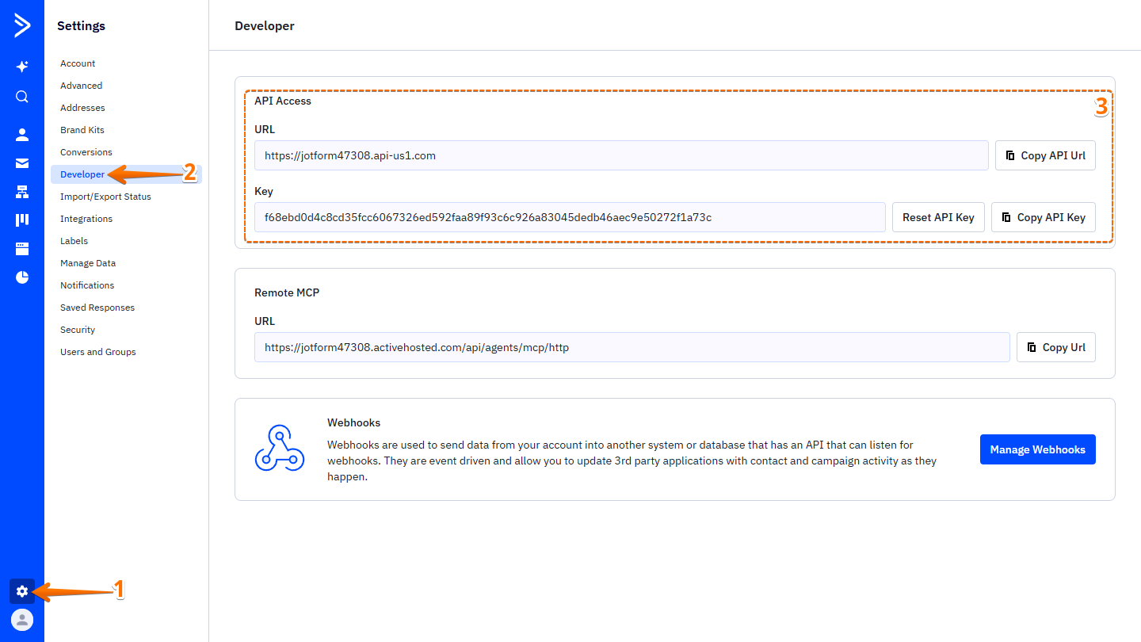Screen dimensions: 1141x642
Task: Open the Account settings section
Action: click(x=78, y=63)
